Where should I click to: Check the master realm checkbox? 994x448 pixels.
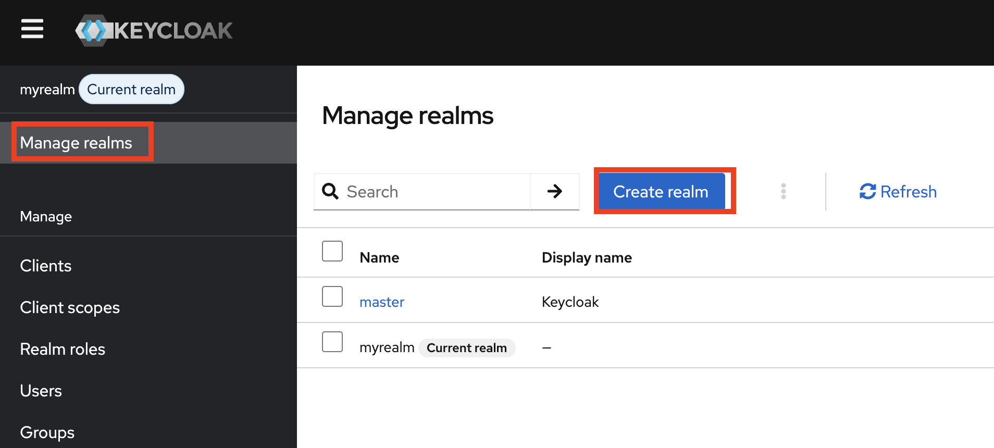click(x=332, y=296)
